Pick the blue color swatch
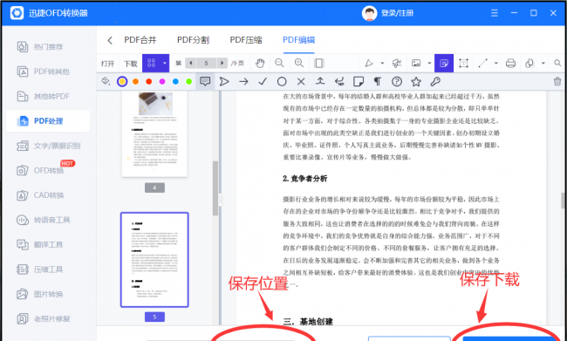 coord(175,82)
